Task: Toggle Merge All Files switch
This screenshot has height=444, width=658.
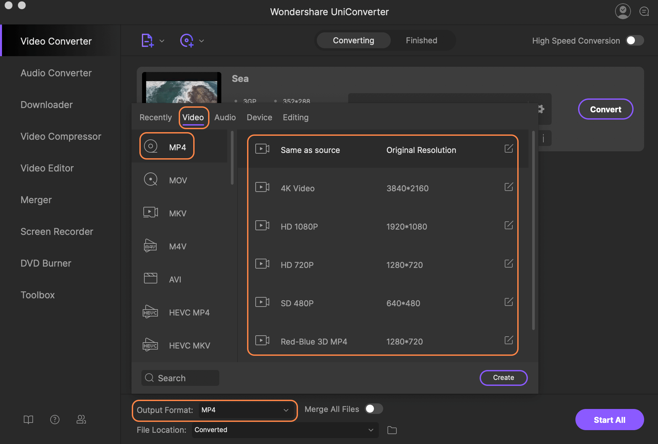Action: [374, 409]
